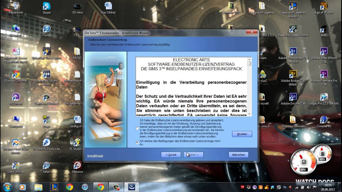
Task: Launch VideoPad Video Editor shortcut
Action: (x=46, y=53)
